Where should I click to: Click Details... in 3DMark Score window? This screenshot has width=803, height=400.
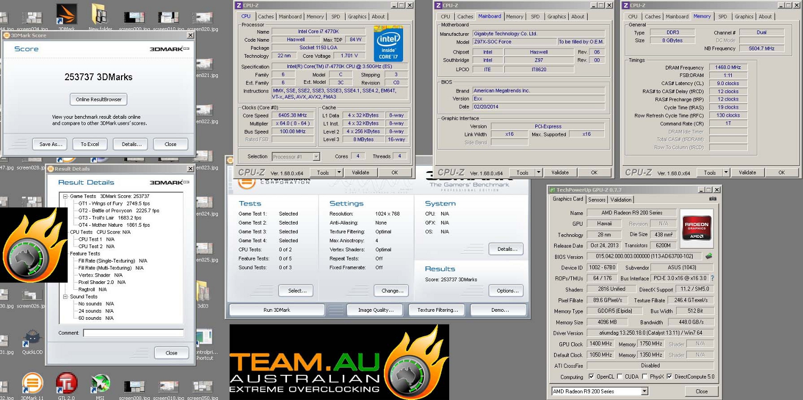[x=132, y=144]
